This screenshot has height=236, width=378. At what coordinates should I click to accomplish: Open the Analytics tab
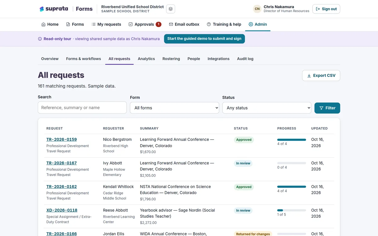[146, 59]
